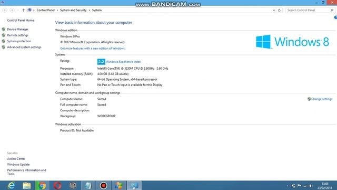Screen dimensions: 337x190
Task: Click the shield icon beside System protection
Action: pos(4,41)
